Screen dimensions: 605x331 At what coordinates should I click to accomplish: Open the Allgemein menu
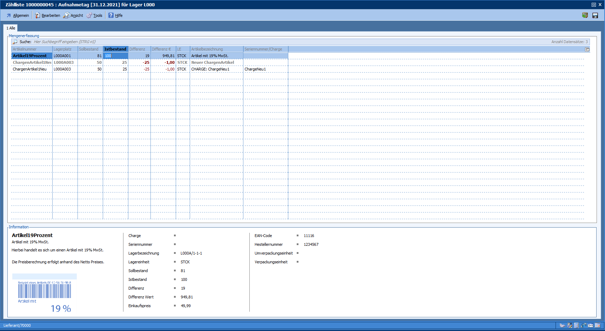point(18,15)
